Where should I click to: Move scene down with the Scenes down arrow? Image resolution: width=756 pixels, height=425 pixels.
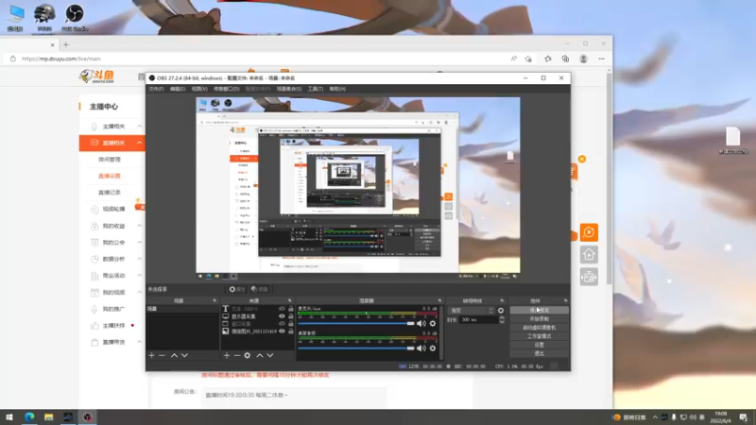tap(184, 356)
